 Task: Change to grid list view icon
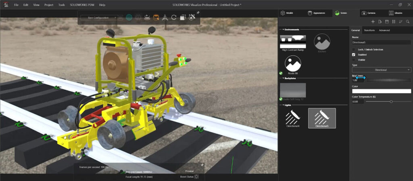394,22
